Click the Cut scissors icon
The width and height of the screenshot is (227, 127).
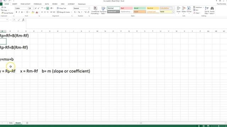2,7
